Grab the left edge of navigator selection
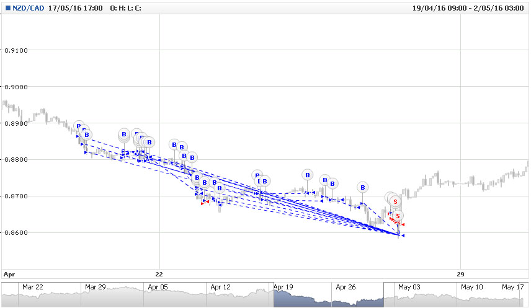Viewport: 531px width, 308px height. pos(274,294)
